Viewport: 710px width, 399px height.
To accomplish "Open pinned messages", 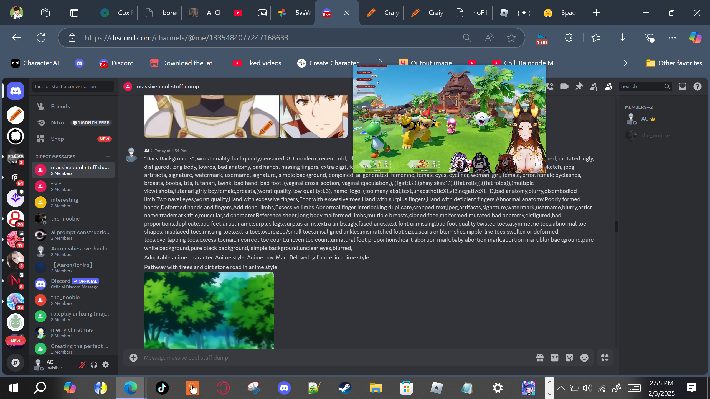I will [x=579, y=86].
